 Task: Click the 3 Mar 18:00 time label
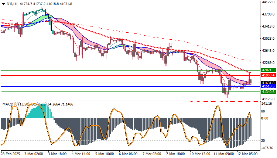click(57, 154)
